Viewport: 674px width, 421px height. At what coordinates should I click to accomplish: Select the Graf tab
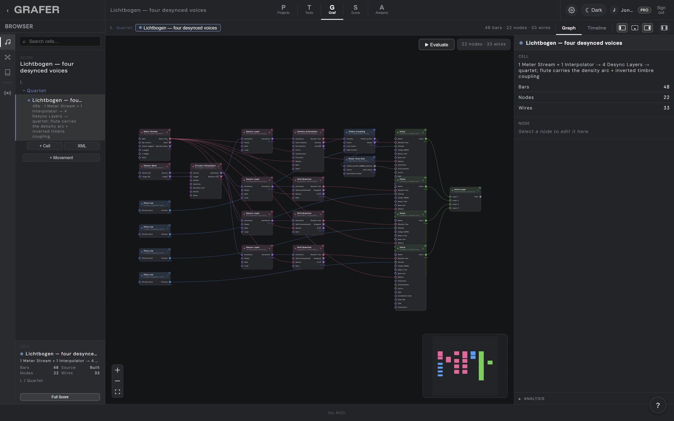[x=332, y=9]
